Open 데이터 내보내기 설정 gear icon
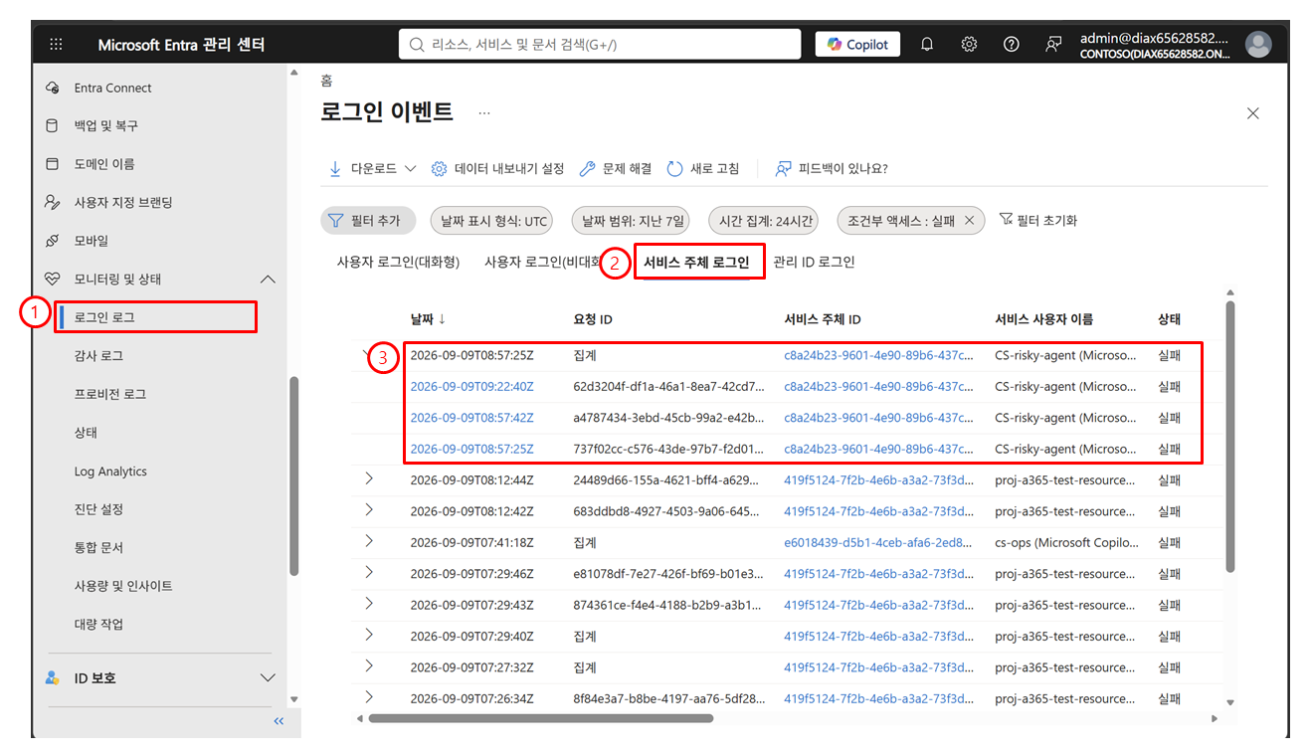Viewport: 1309px width, 756px height. coord(439,169)
